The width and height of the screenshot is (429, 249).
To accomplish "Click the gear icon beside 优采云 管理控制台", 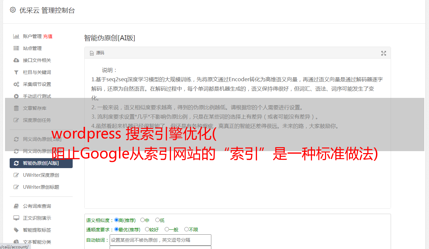I will (13, 10).
